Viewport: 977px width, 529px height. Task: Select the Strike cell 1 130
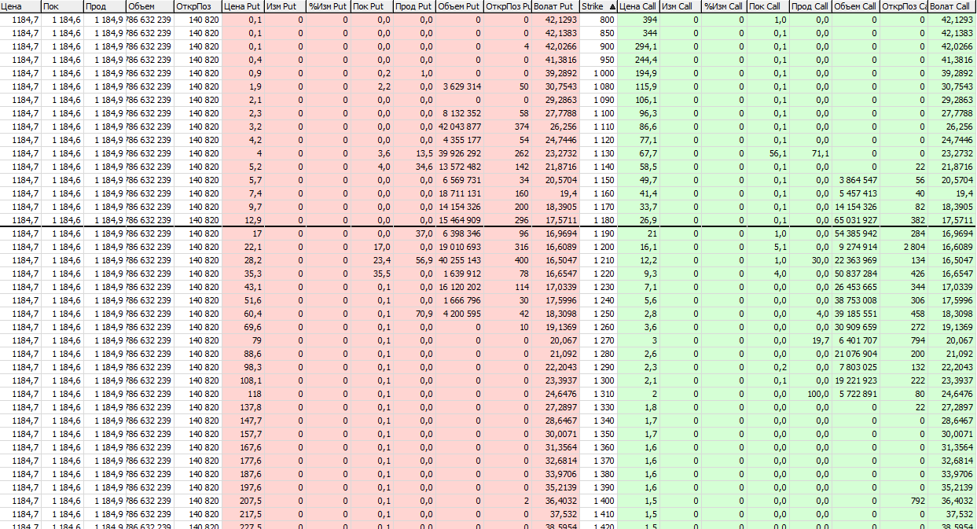[x=599, y=153]
